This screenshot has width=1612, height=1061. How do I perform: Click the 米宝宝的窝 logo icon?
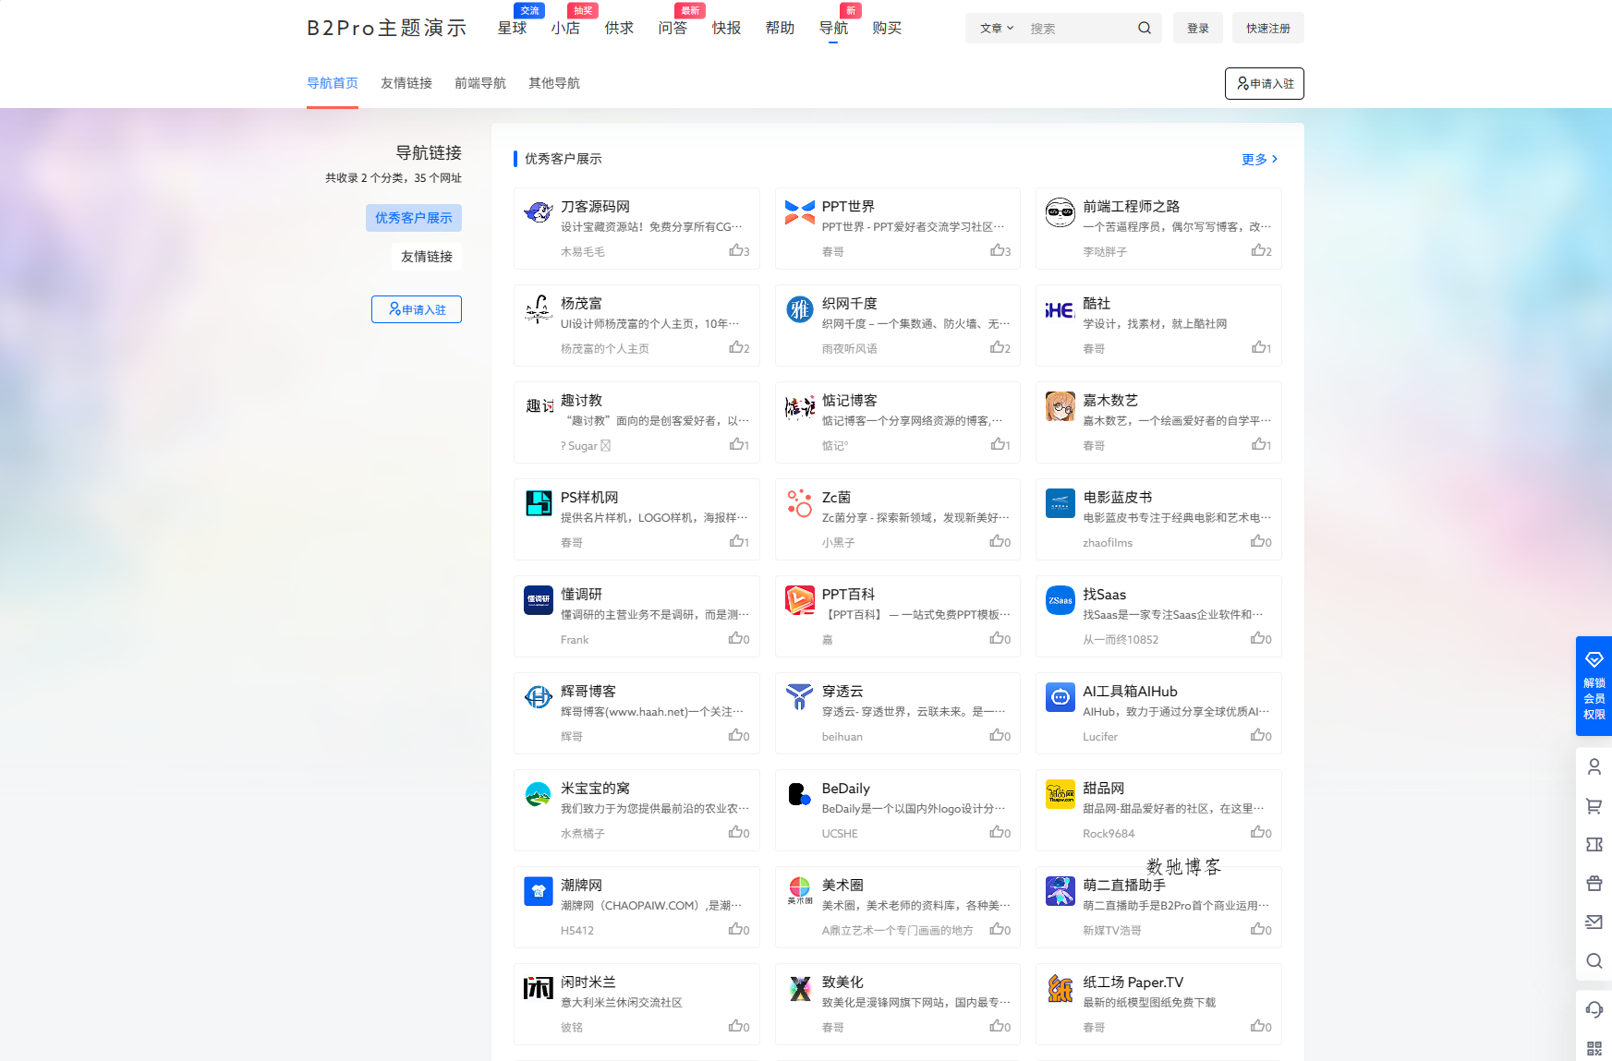coord(539,794)
